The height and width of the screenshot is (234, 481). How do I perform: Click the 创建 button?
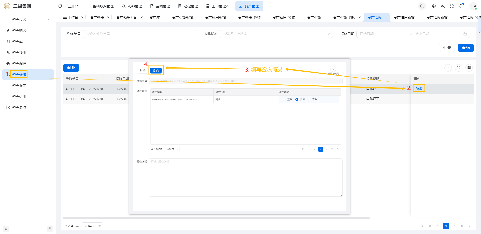(71, 68)
